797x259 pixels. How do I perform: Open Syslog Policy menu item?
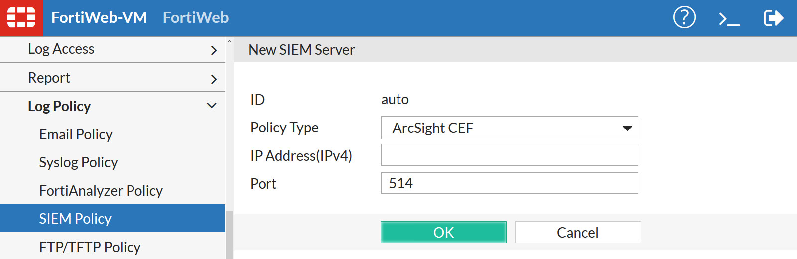coord(78,162)
